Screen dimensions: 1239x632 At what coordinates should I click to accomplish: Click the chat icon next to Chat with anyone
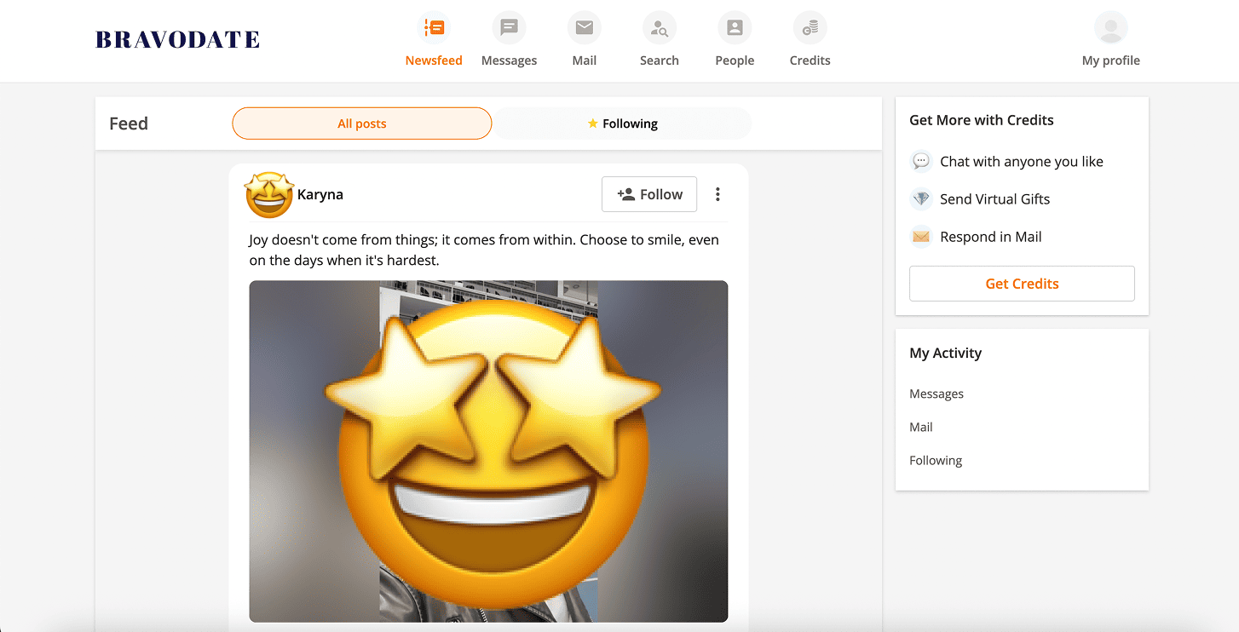(920, 161)
